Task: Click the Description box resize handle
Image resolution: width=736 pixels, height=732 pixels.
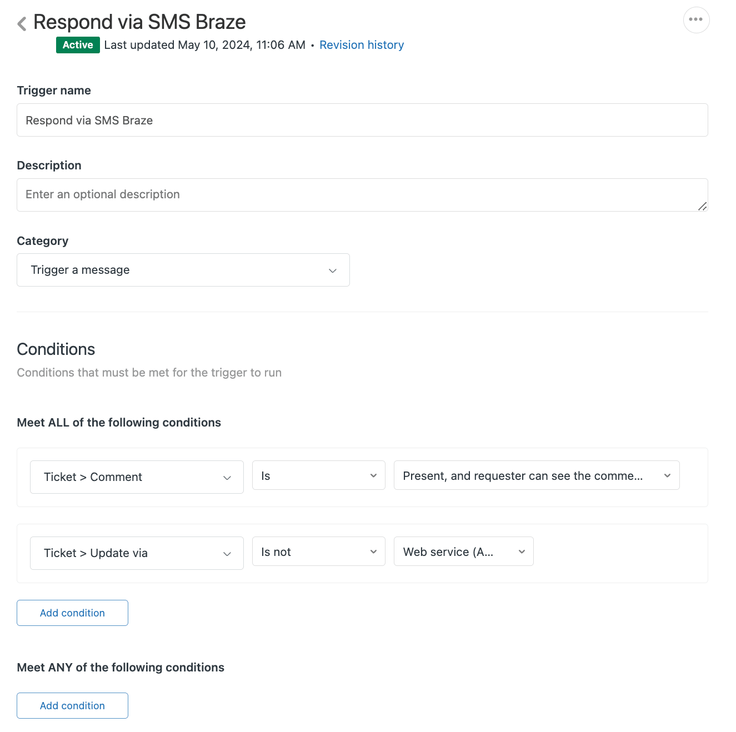Action: tap(702, 206)
